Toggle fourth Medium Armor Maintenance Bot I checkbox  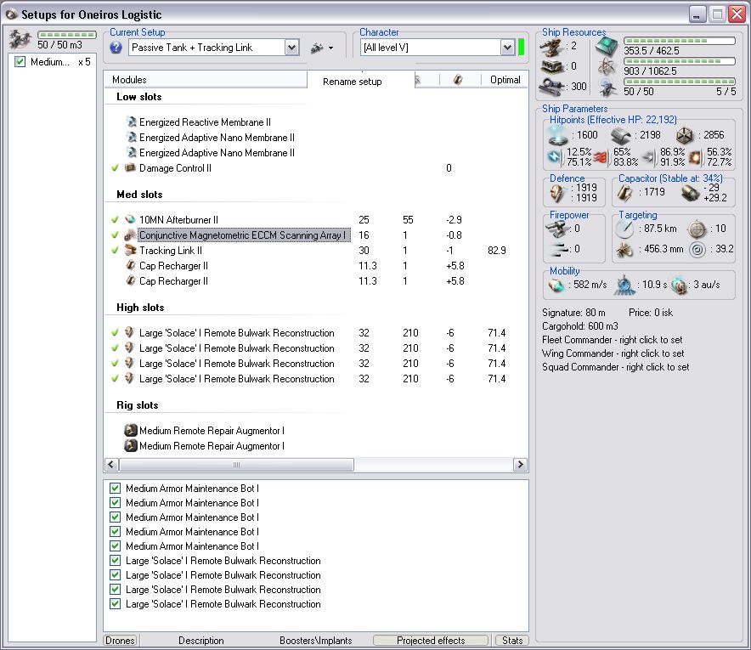coord(115,532)
